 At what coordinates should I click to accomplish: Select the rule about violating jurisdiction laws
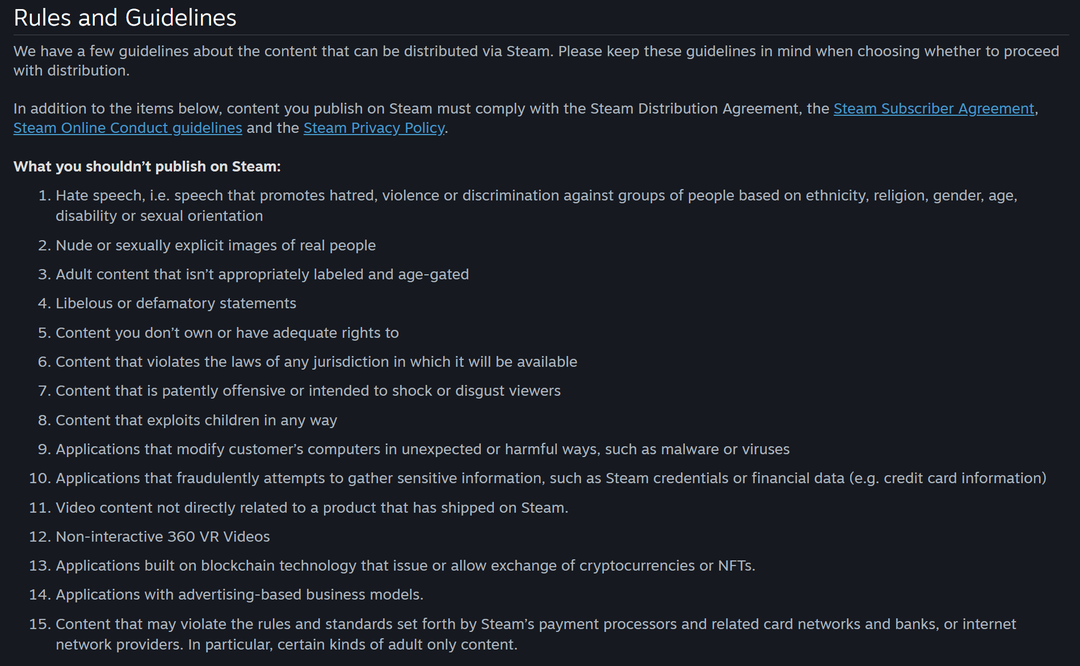pyautogui.click(x=316, y=362)
